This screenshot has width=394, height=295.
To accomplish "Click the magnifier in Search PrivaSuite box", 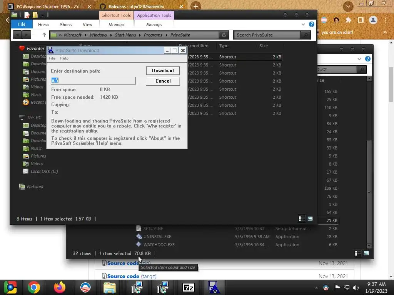I will pyautogui.click(x=306, y=35).
